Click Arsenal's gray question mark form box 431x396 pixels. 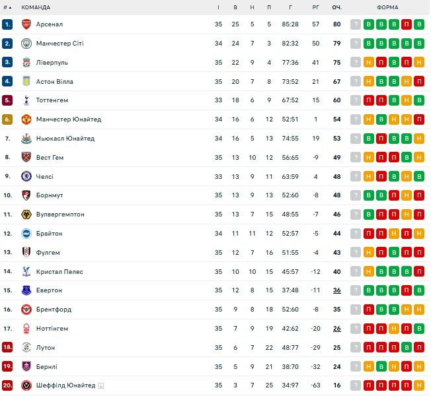click(356, 24)
